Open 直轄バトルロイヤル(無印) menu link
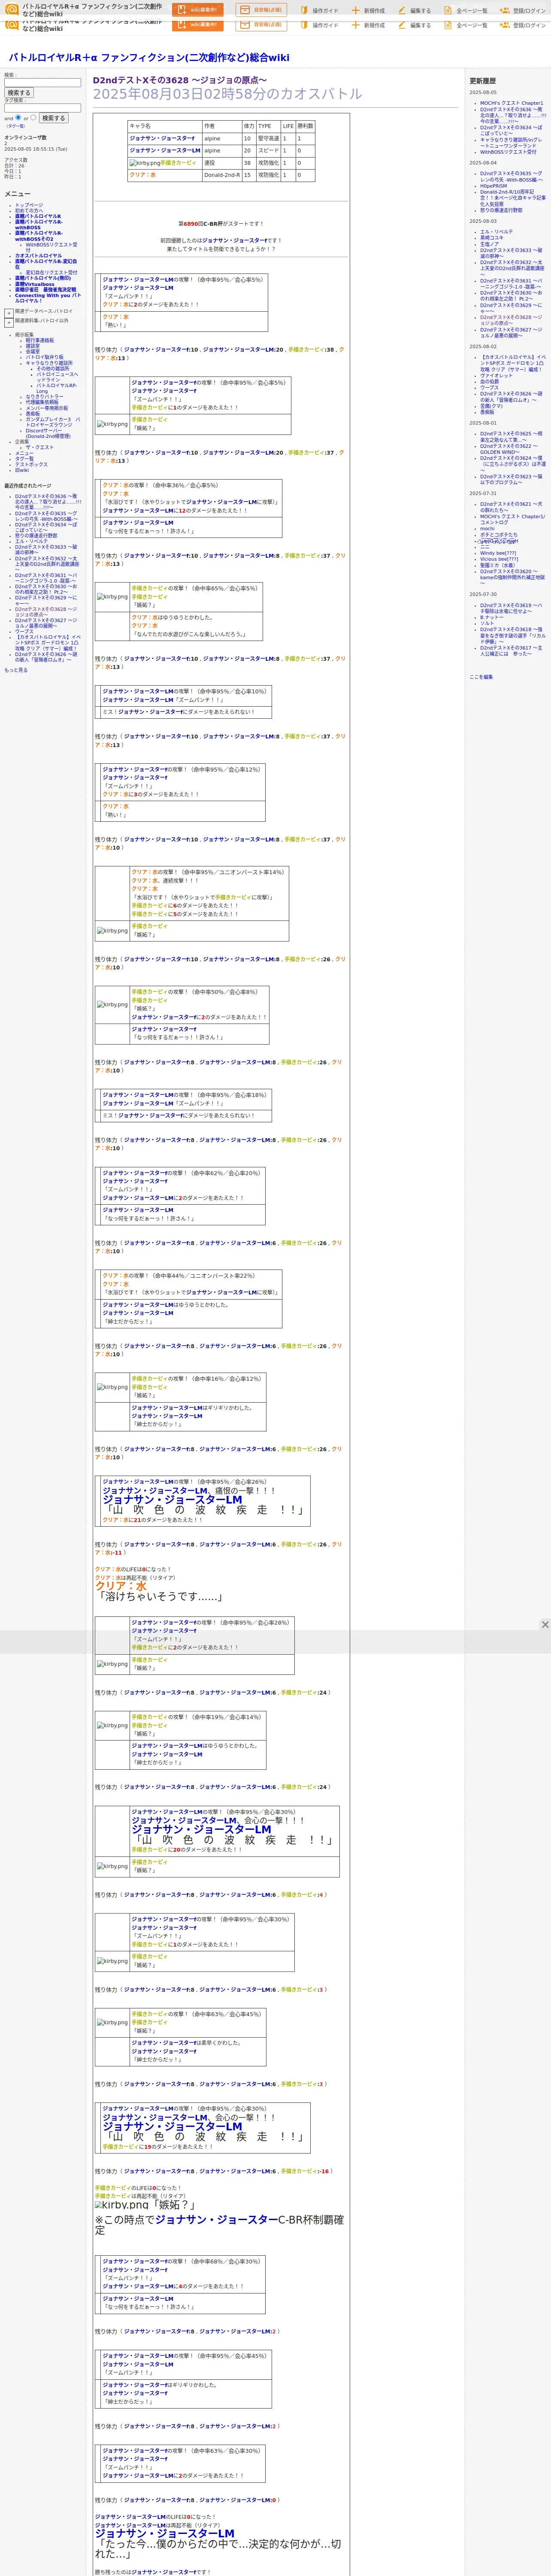Screen dimensions: 551x2576 pyautogui.click(x=43, y=279)
